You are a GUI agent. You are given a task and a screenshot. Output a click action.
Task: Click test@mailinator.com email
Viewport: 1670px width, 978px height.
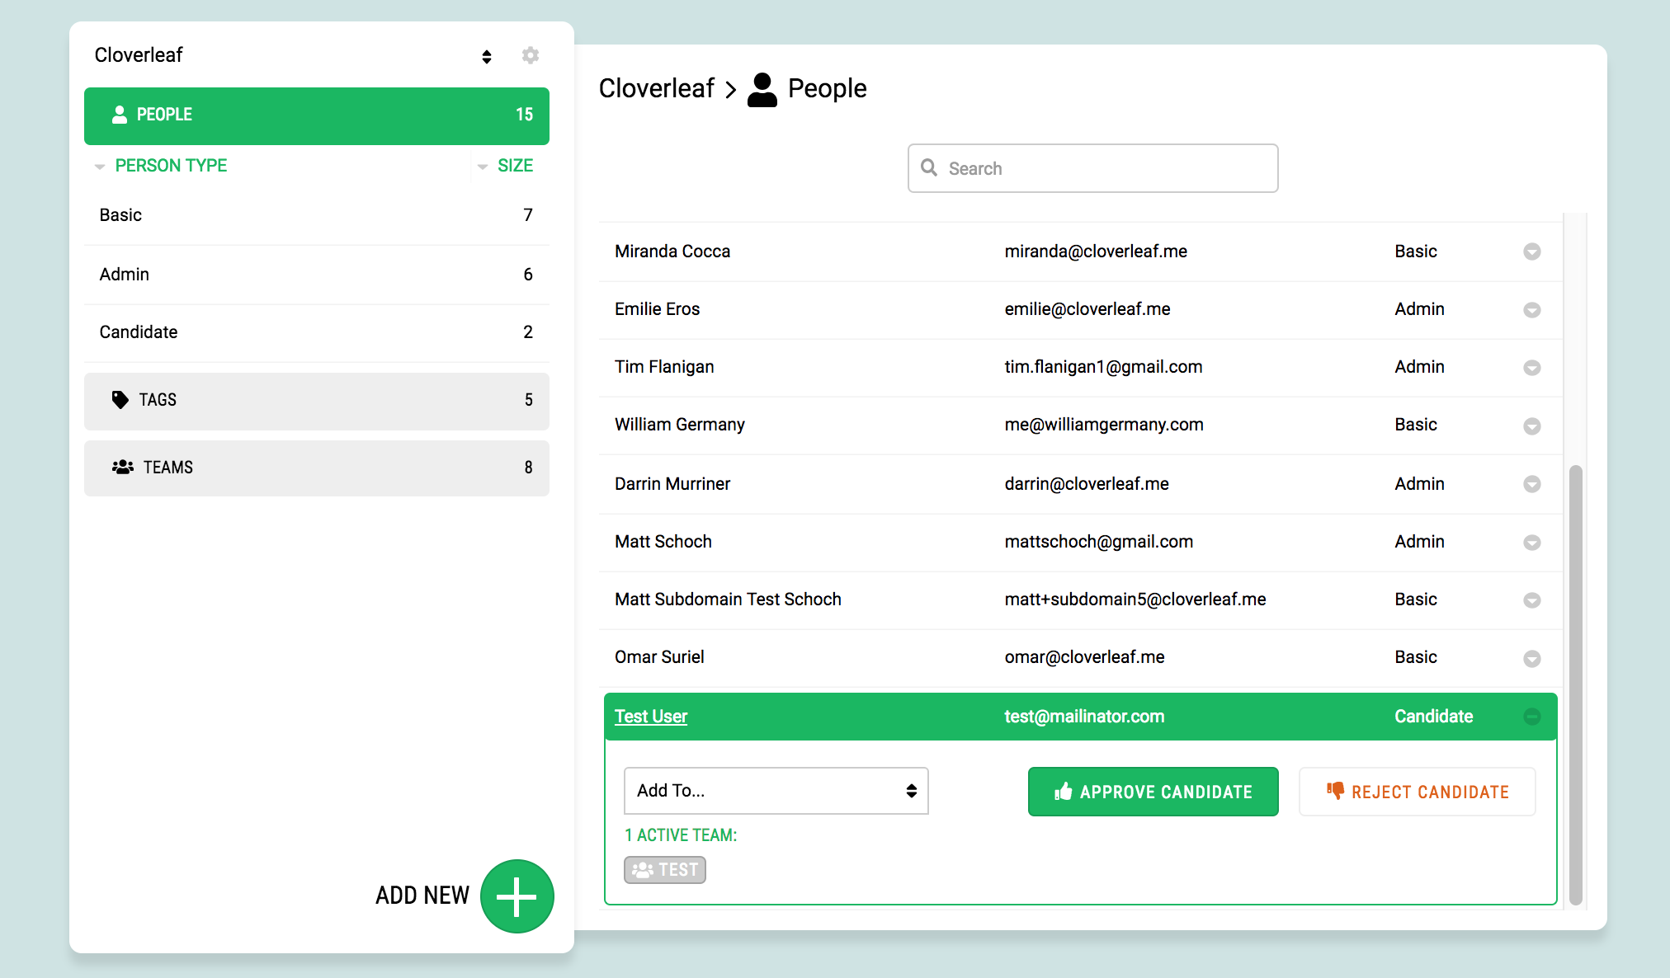pos(1084,717)
